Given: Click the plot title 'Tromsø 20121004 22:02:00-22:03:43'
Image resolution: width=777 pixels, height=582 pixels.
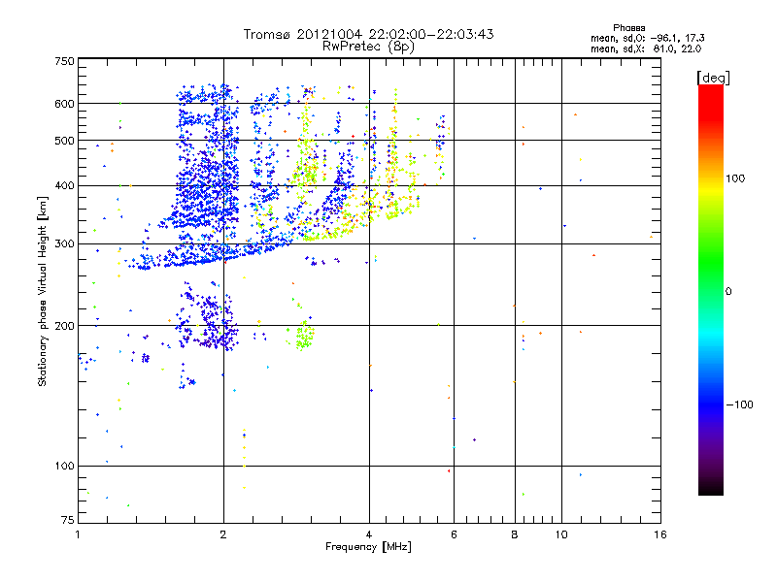Looking at the screenshot, I should pyautogui.click(x=368, y=34).
